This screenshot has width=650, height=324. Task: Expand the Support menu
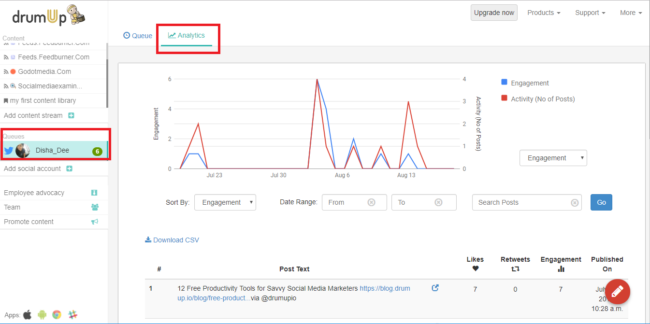pyautogui.click(x=590, y=13)
